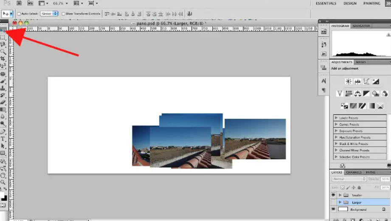
Task: Hide the Background layer
Action: tap(333, 209)
